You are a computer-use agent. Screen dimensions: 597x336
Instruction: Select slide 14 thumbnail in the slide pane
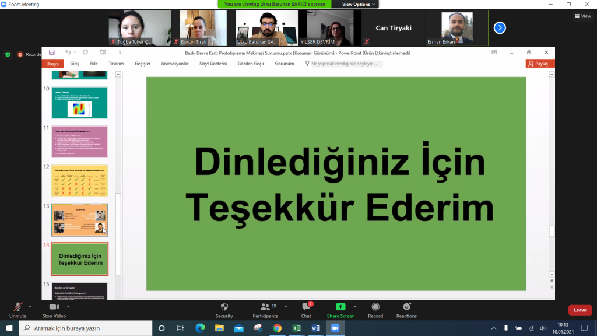pyautogui.click(x=79, y=258)
